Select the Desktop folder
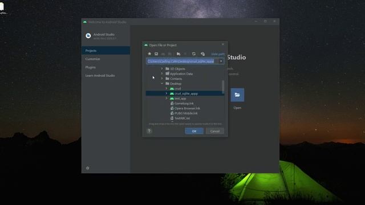 173,84
